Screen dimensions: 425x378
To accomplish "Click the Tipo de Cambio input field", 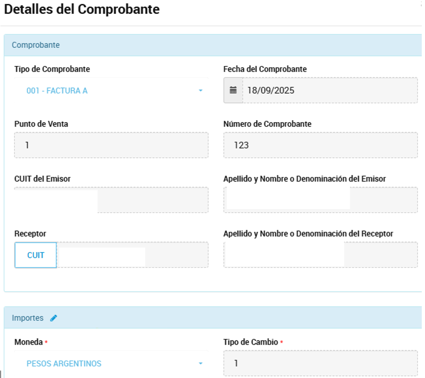I will (320, 363).
